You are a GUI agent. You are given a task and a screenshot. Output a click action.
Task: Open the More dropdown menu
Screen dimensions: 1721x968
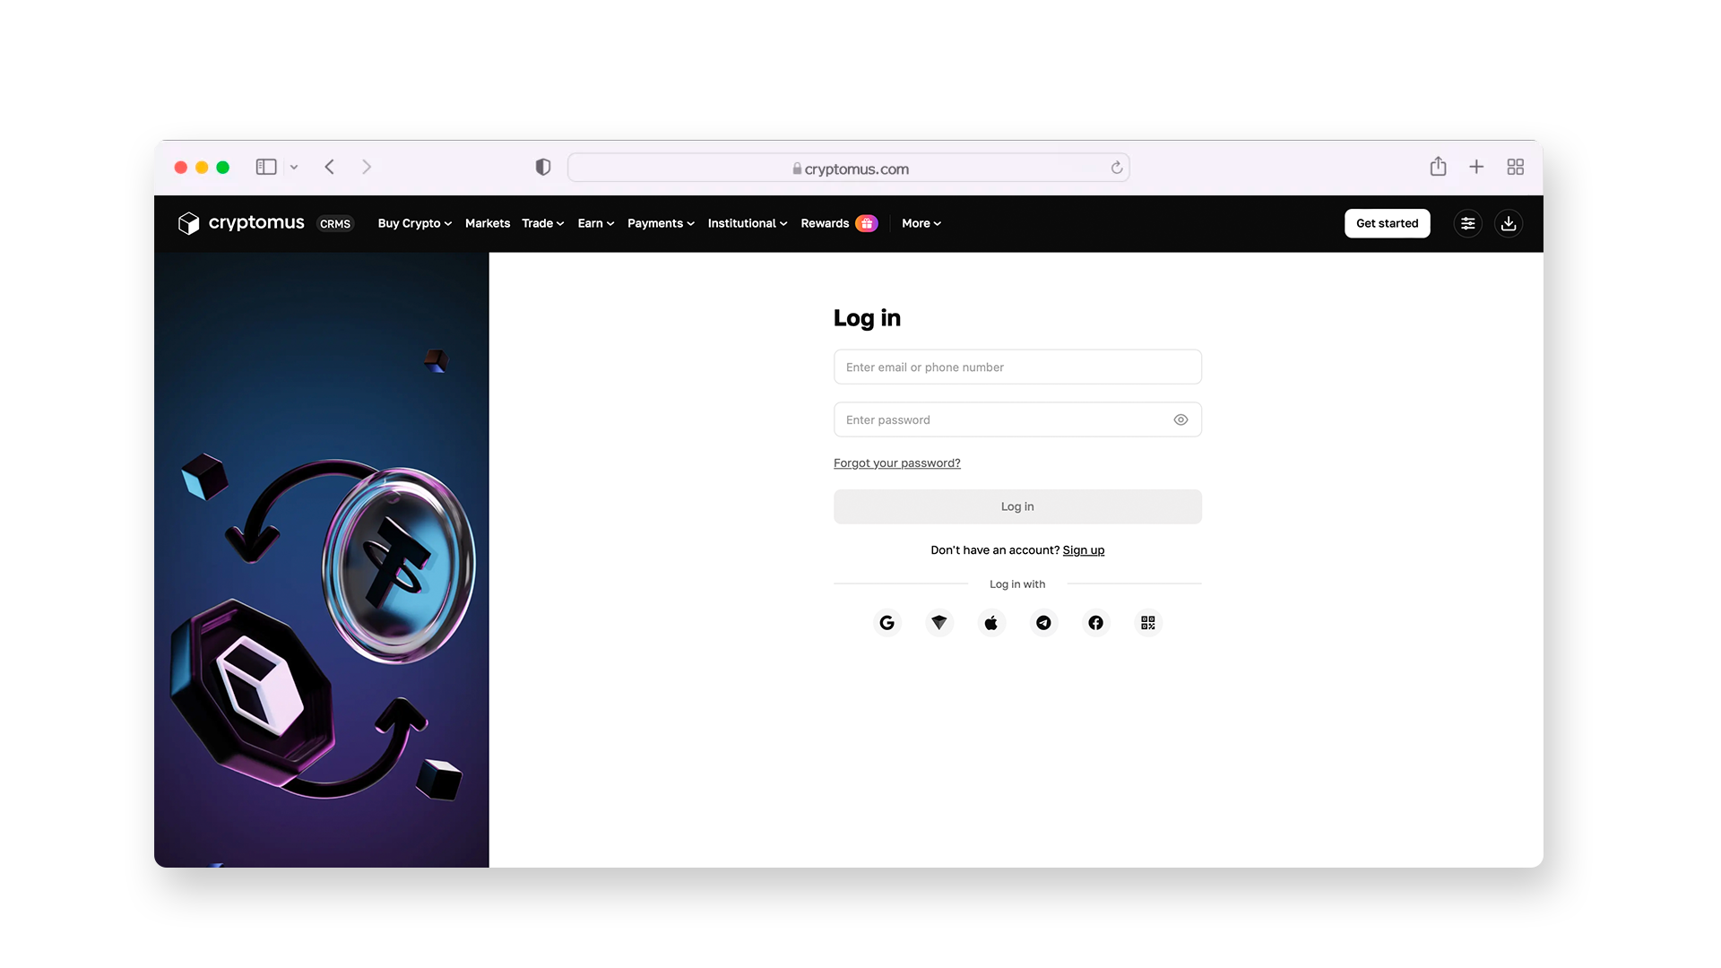[921, 223]
